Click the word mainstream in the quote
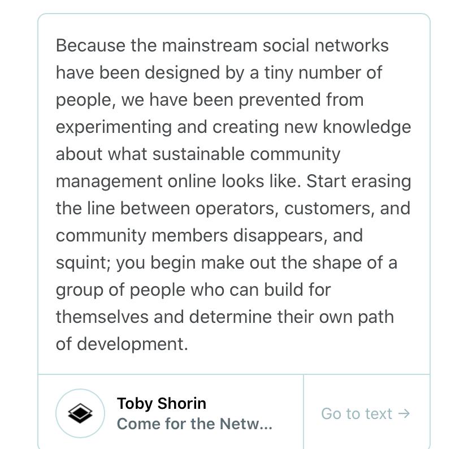 click(x=210, y=45)
